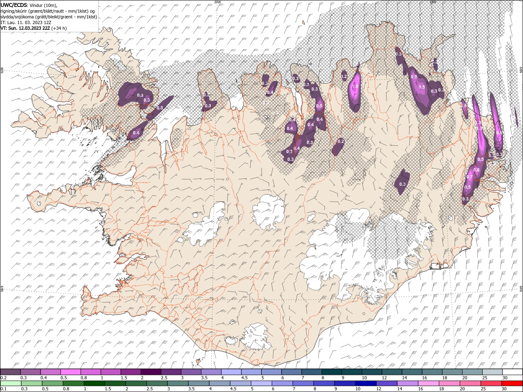Pick the darkest purple 2 snowfall swatch
This screenshot has height=392, width=523.
pyautogui.click(x=151, y=372)
